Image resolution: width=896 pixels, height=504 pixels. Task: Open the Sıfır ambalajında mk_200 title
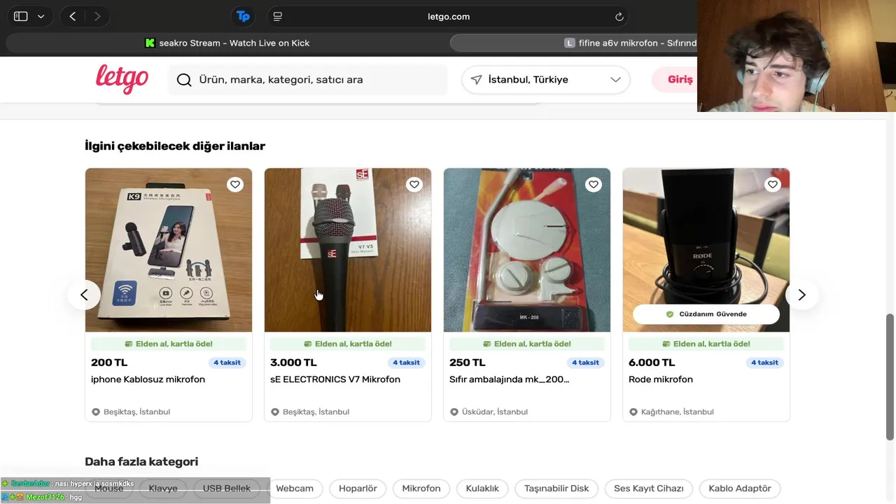coord(509,379)
